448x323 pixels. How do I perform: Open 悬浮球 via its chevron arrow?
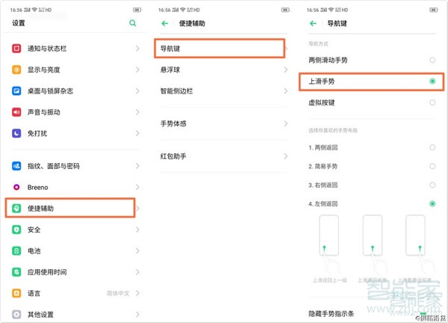coord(286,70)
